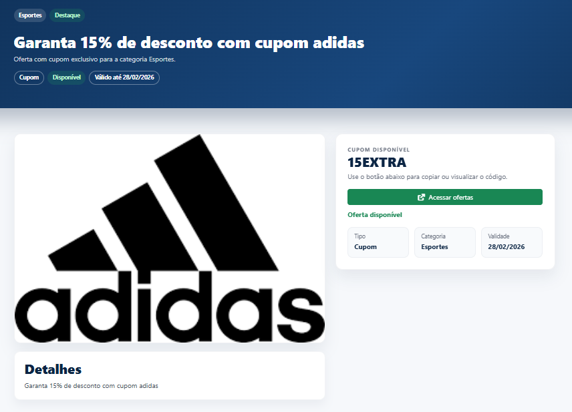The height and width of the screenshot is (412, 572).
Task: Click the subtitle about categoria Esportes
Action: click(x=94, y=59)
